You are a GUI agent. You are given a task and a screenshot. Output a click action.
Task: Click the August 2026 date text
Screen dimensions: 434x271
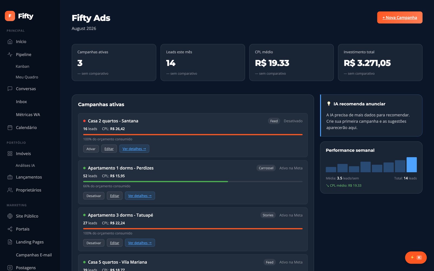[x=84, y=28]
